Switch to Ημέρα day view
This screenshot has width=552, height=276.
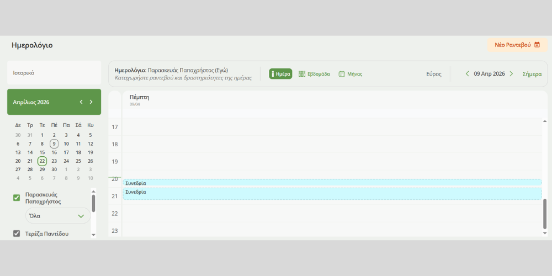(x=280, y=74)
